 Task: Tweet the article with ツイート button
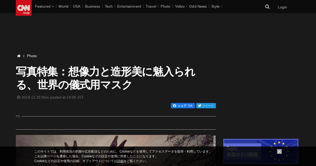206,106
